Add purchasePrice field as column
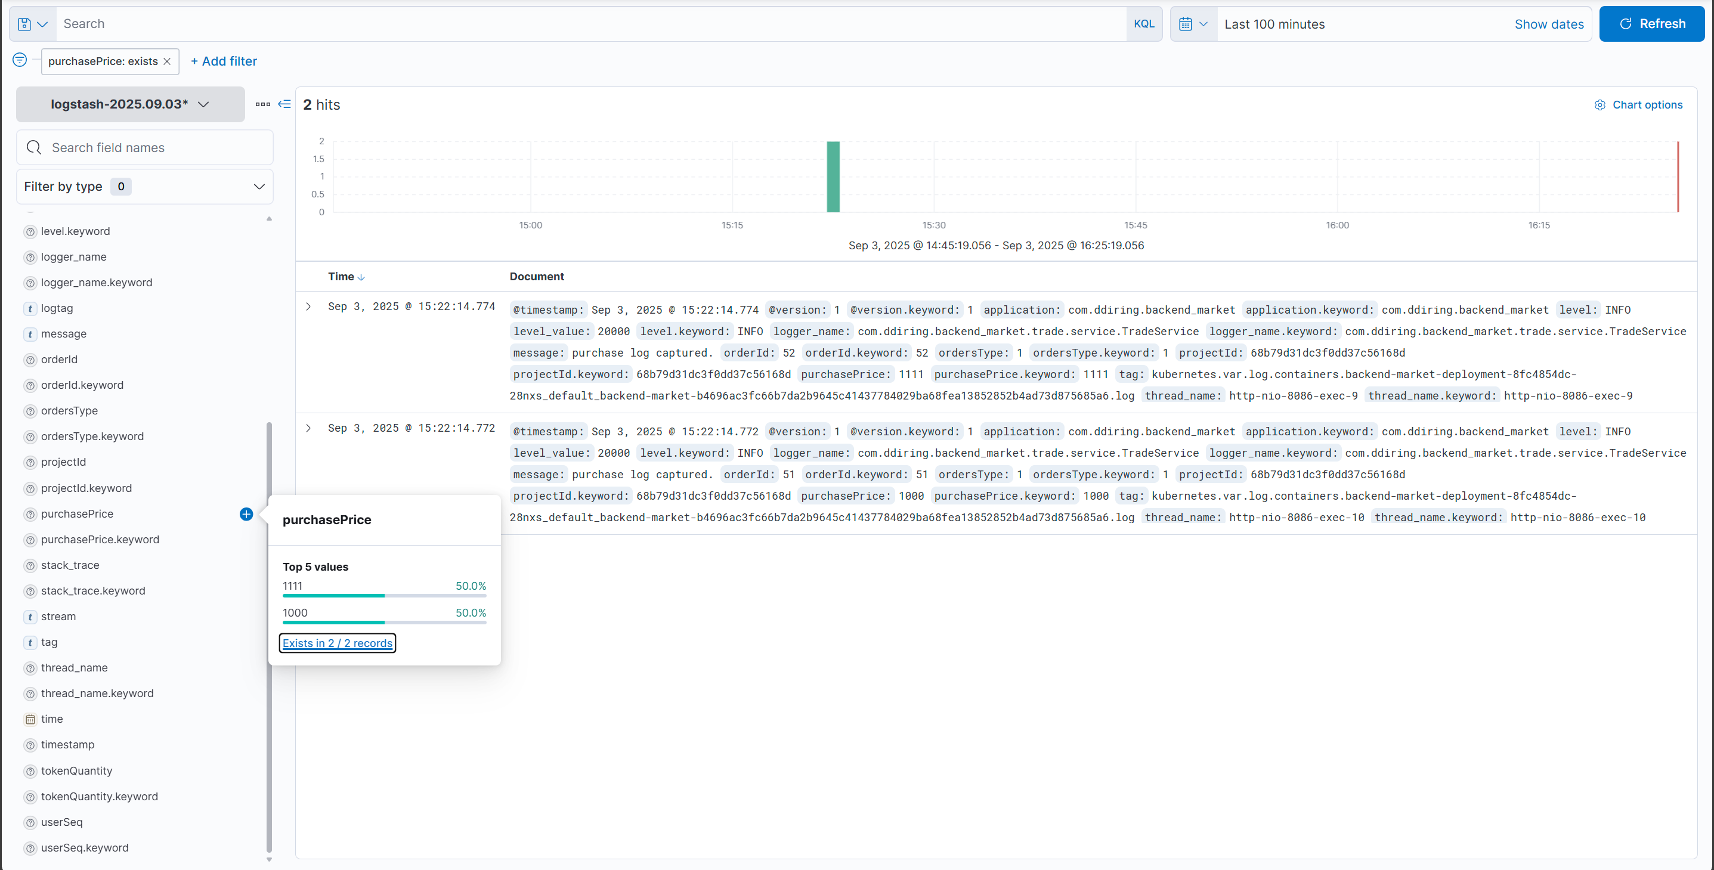This screenshot has width=1714, height=870. coord(246,514)
